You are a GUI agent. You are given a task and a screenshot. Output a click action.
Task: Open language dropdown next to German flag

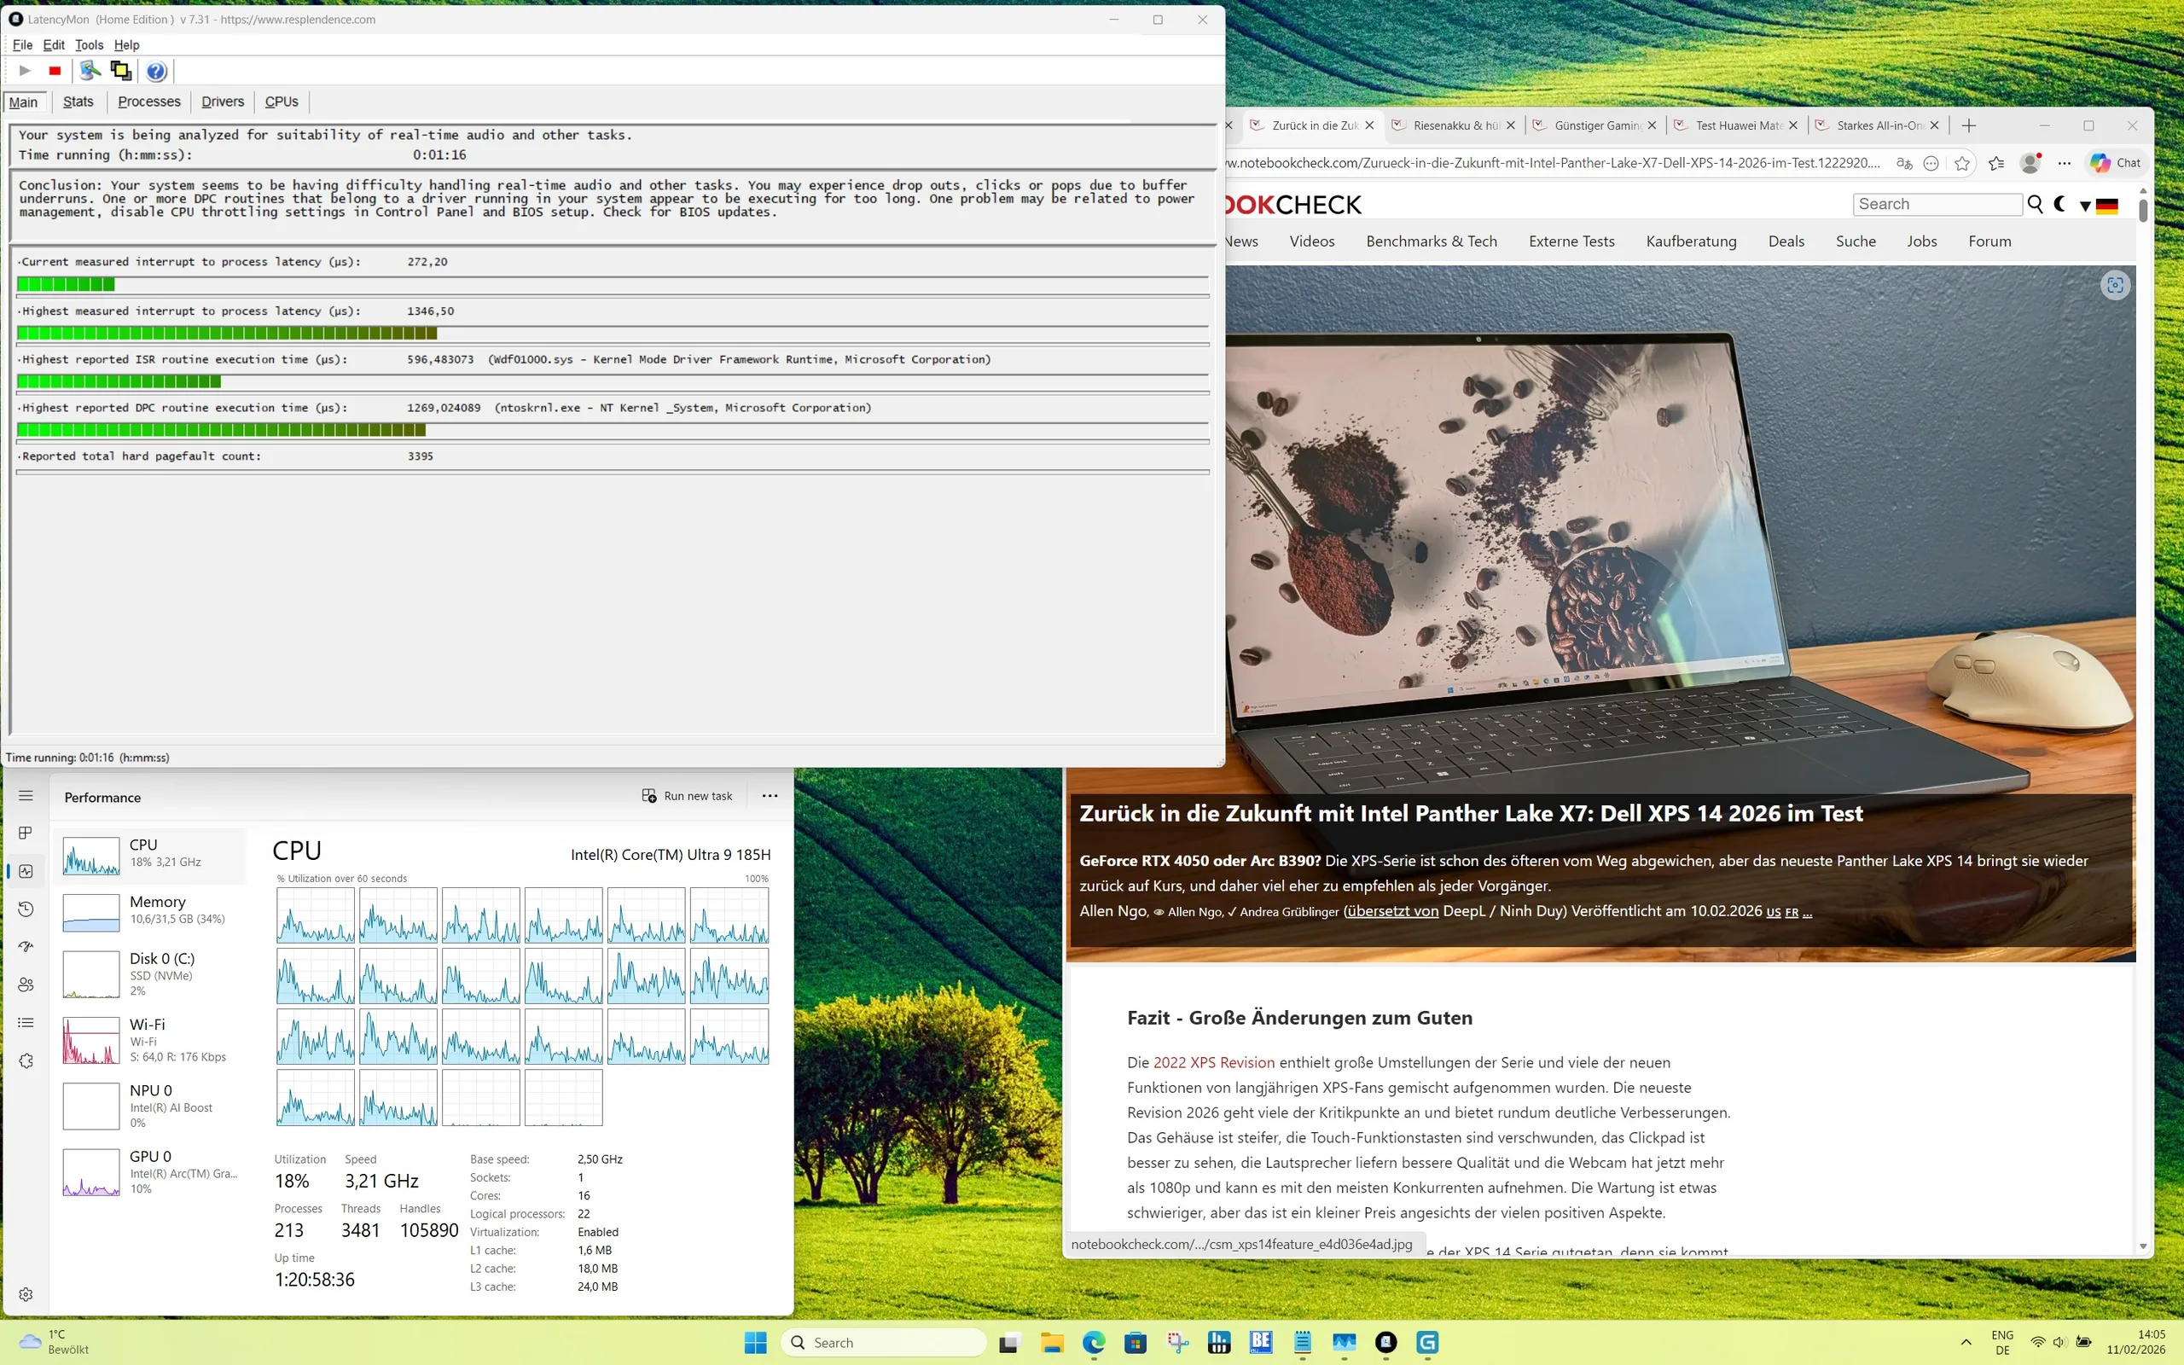[x=2085, y=206]
